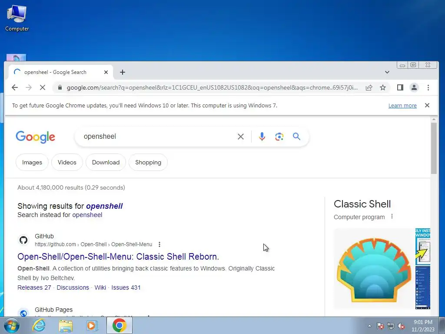Screen dimensions: 445x334
Task: Select the Shopping filter chip
Action: [148, 162]
